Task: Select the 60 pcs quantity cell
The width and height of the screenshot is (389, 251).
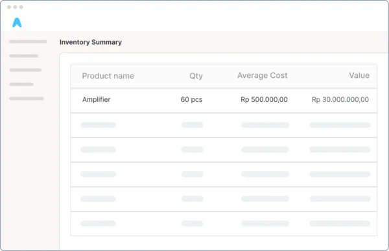Action: coord(191,99)
